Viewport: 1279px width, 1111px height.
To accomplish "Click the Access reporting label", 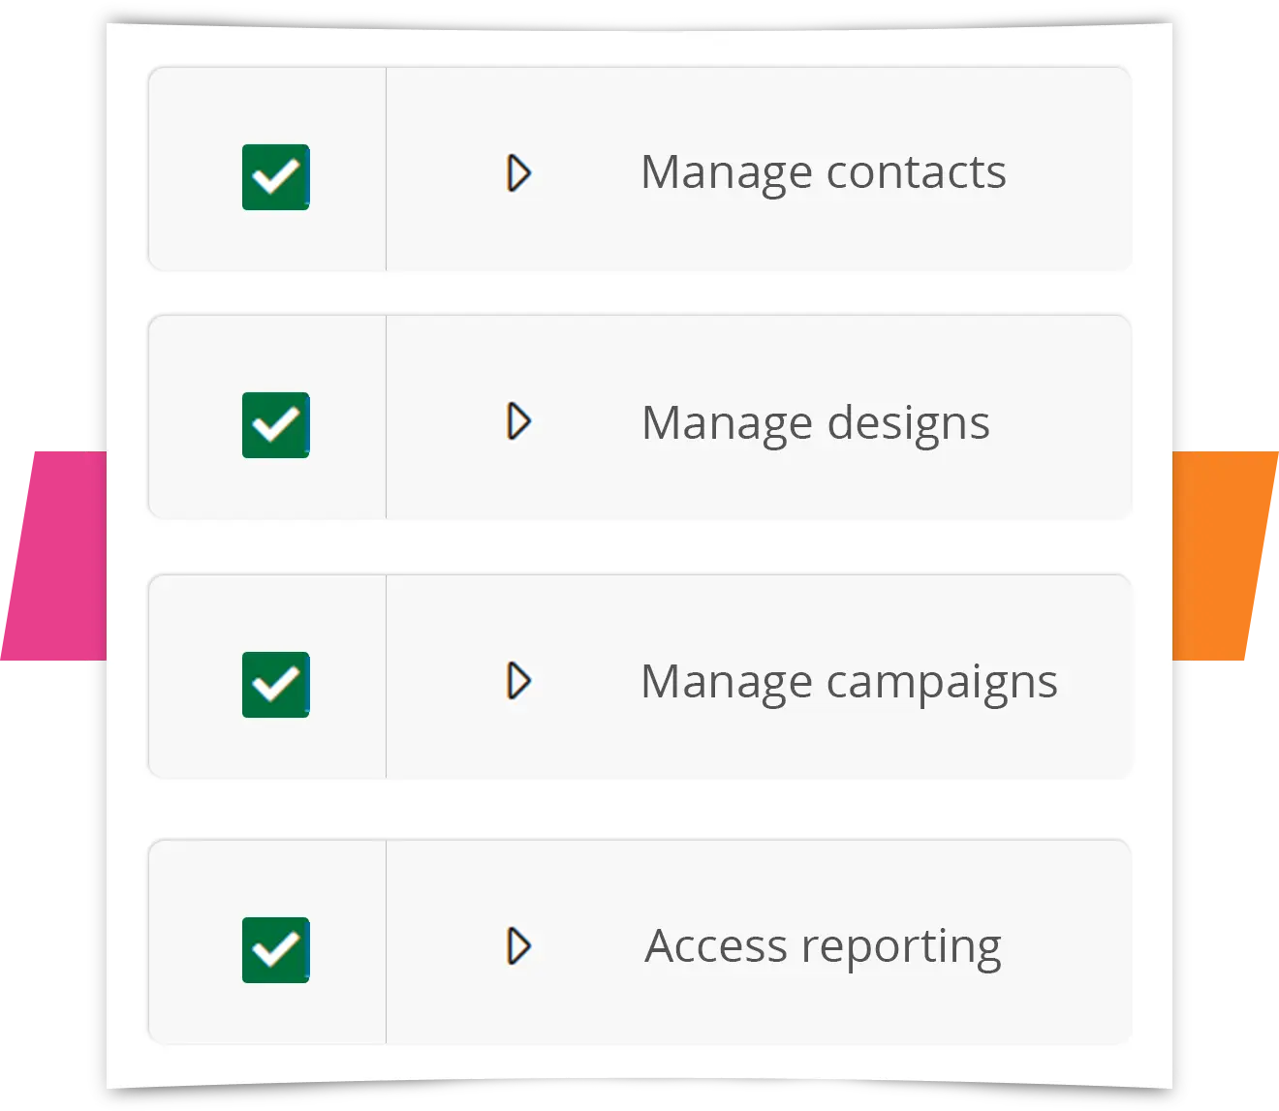I will [x=823, y=945].
